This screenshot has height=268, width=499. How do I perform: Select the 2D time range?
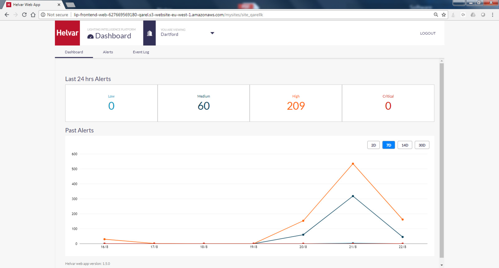click(x=374, y=145)
